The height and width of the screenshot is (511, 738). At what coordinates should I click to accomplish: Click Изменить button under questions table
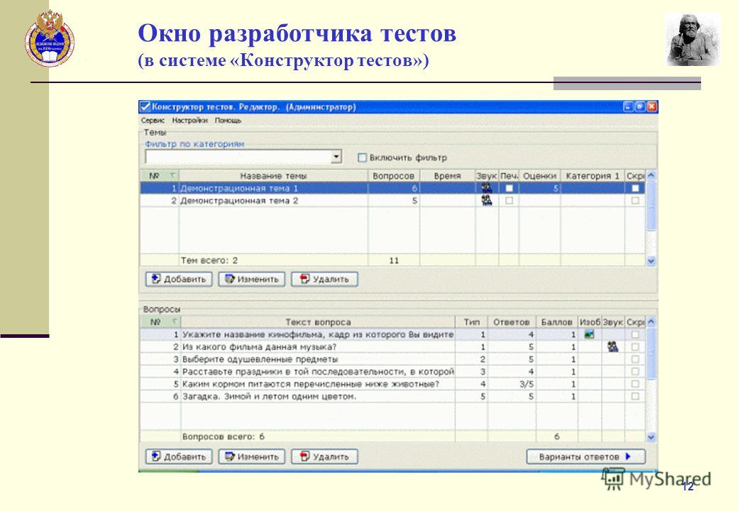[x=252, y=456]
